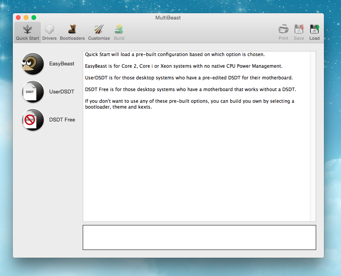Click the MultiBeast title bar
This screenshot has width=341, height=276.
168,18
